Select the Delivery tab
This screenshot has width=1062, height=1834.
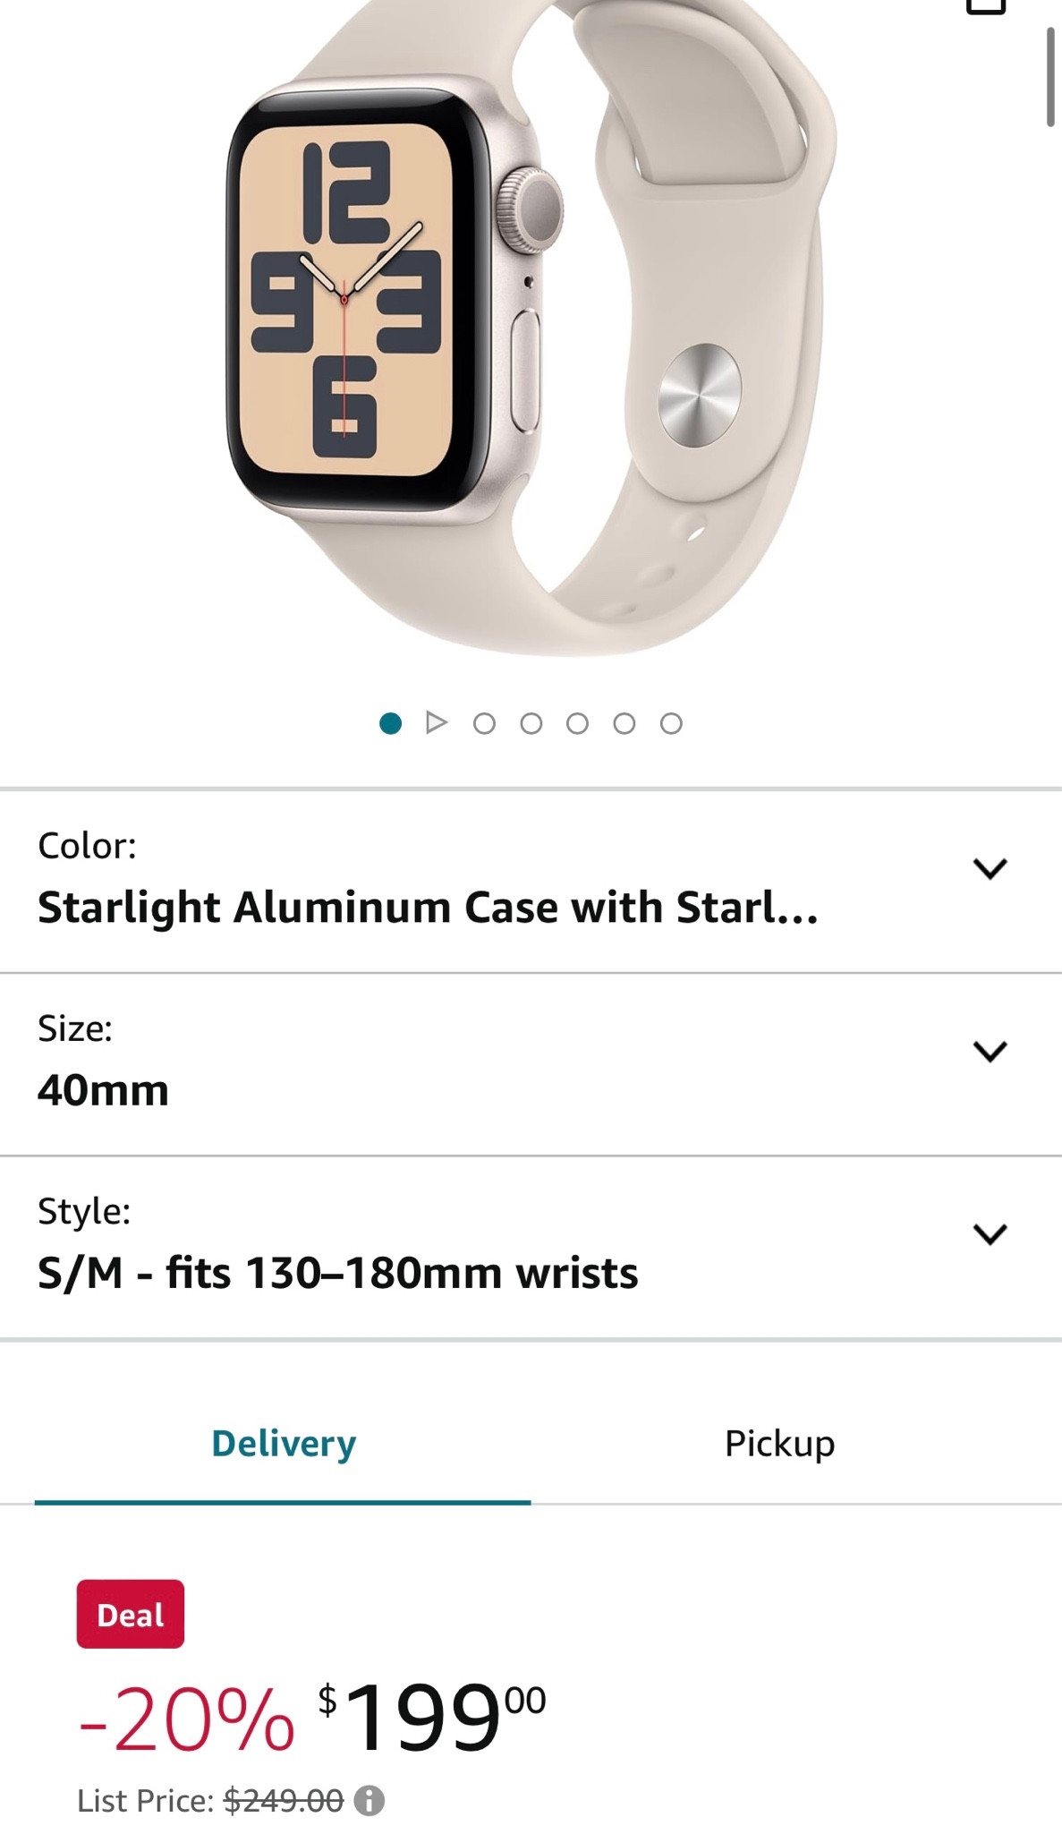[282, 1442]
